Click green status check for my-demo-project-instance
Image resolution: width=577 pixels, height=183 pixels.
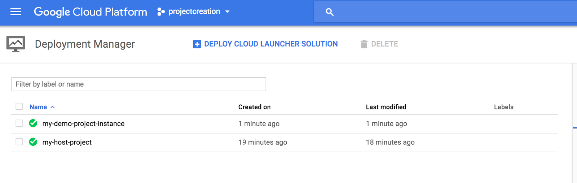point(33,123)
